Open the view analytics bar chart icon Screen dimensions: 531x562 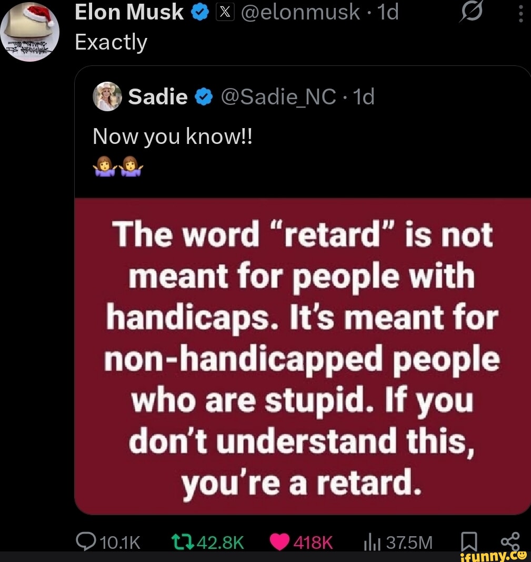click(x=372, y=541)
